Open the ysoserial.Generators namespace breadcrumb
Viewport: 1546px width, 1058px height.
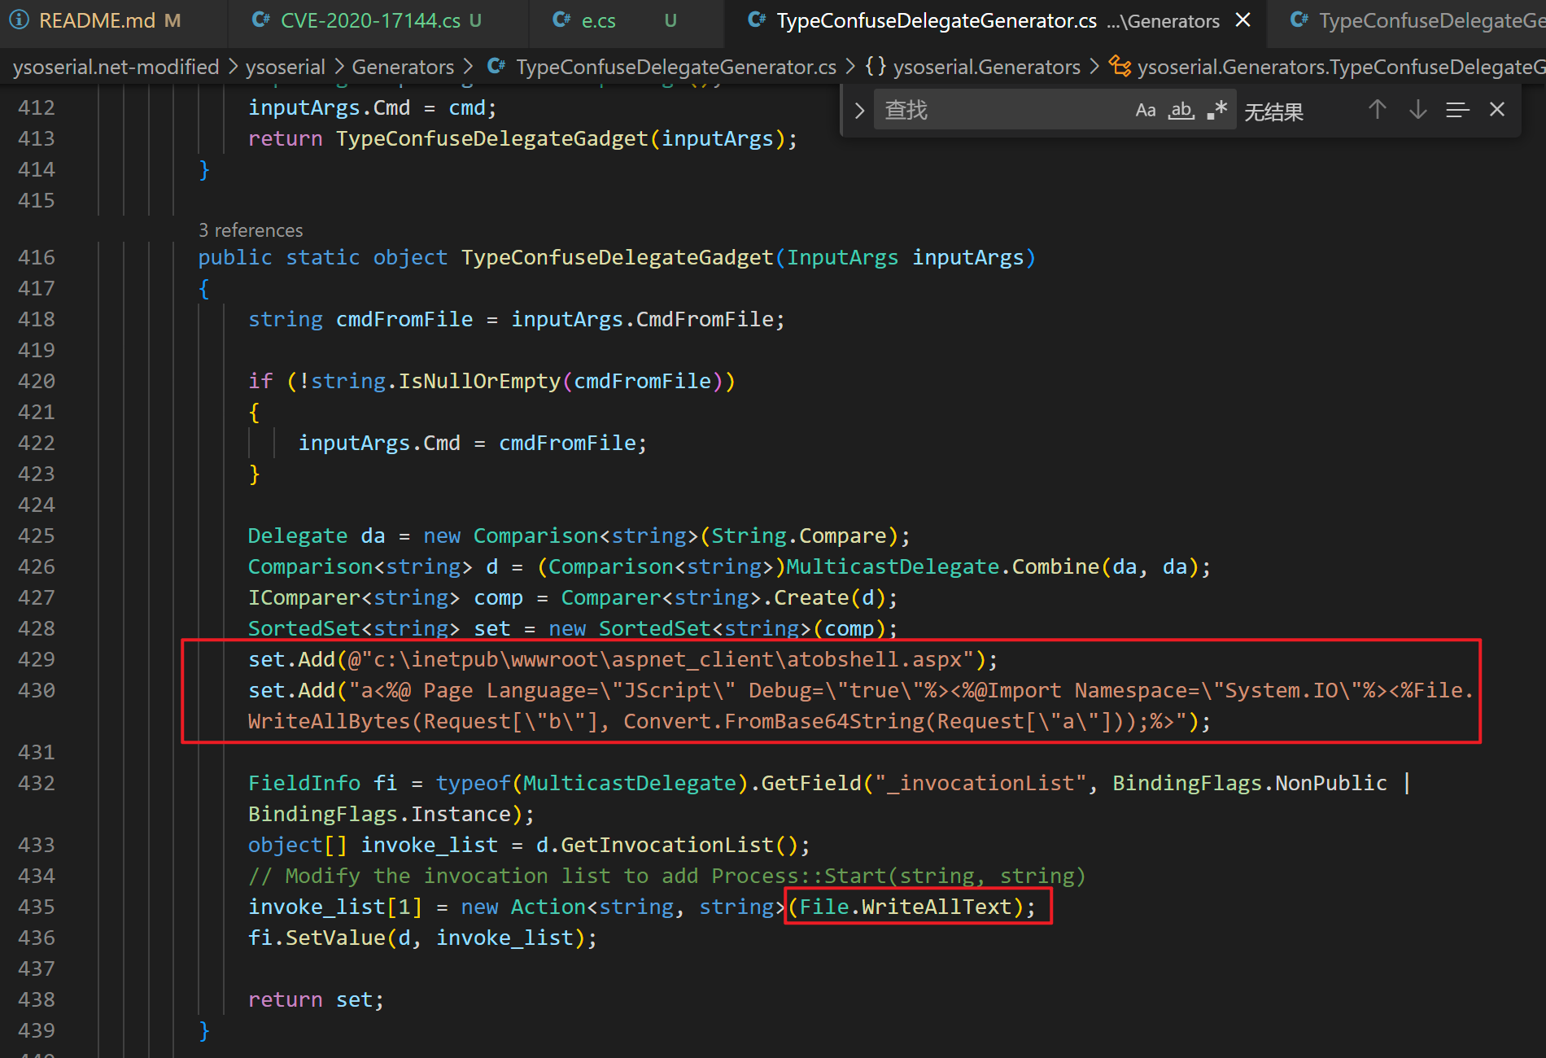tap(987, 67)
